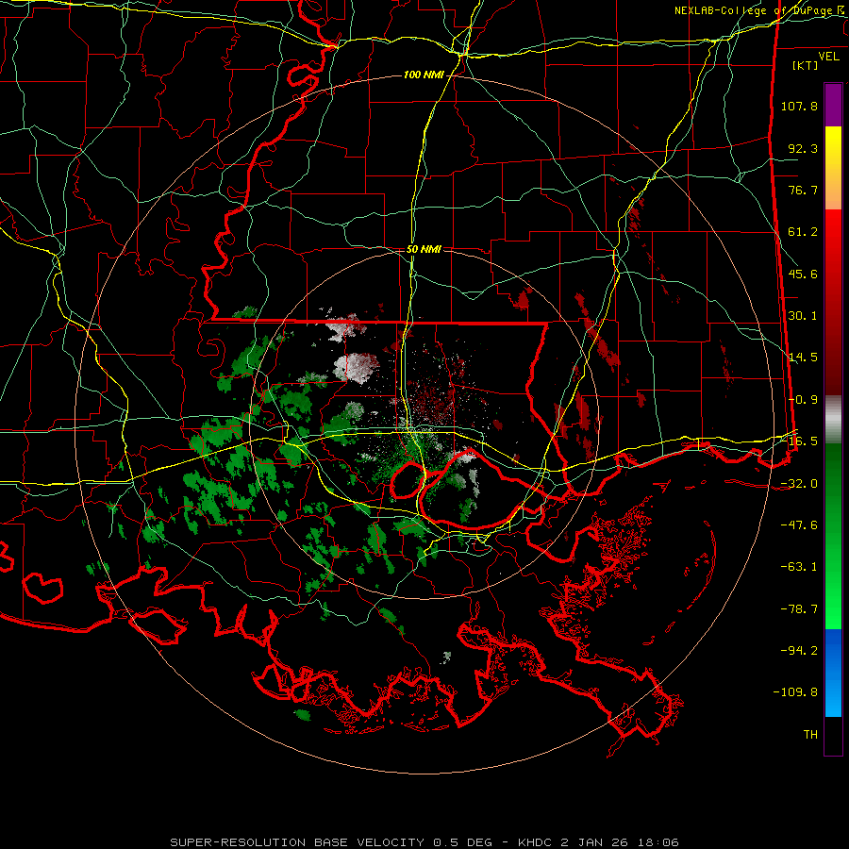This screenshot has width=849, height=849.
Task: Select the blue segment of velocity color bar
Action: (x=833, y=673)
